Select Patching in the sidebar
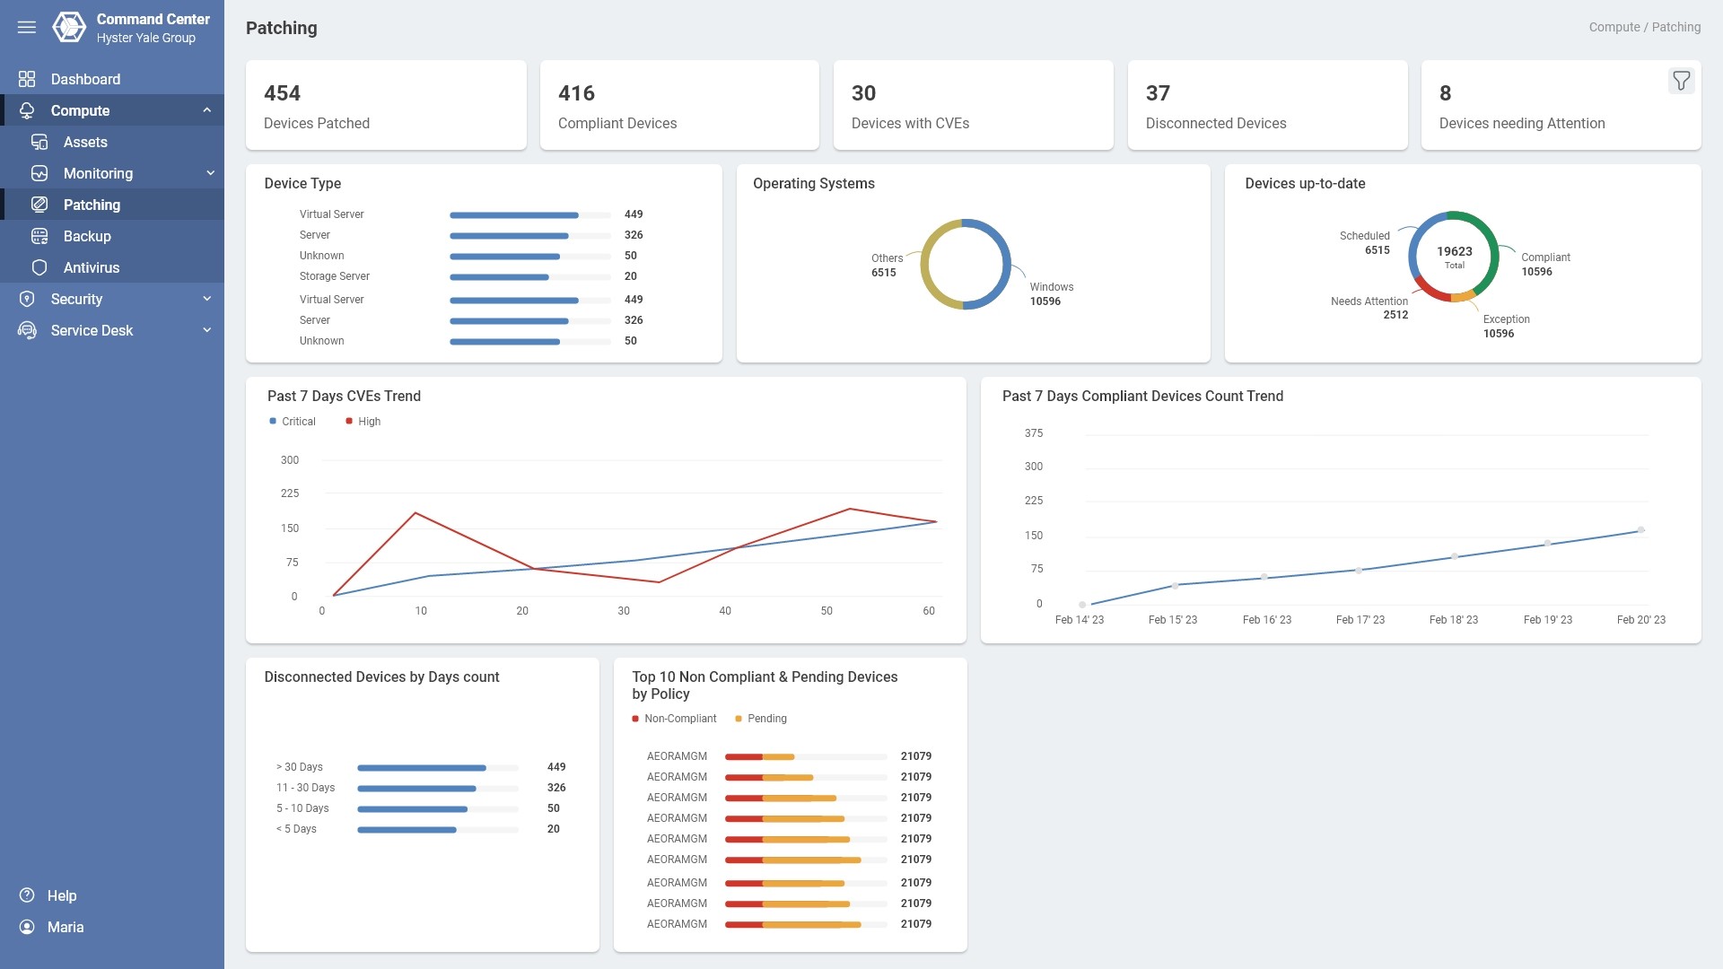 (92, 205)
